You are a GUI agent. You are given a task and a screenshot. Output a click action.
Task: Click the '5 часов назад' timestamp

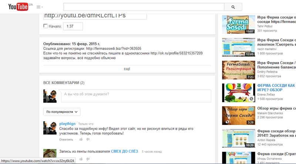click(152, 151)
